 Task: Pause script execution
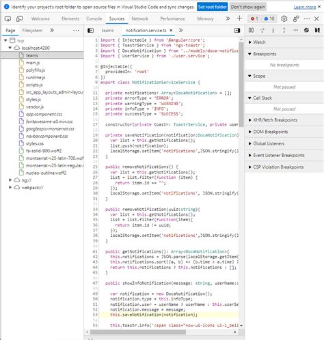click(x=251, y=30)
